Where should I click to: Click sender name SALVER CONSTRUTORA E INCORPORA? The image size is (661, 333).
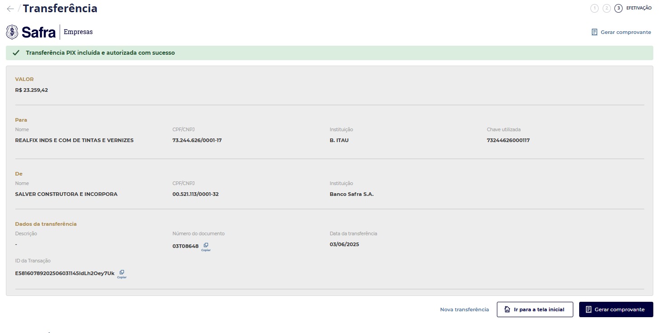pos(66,194)
